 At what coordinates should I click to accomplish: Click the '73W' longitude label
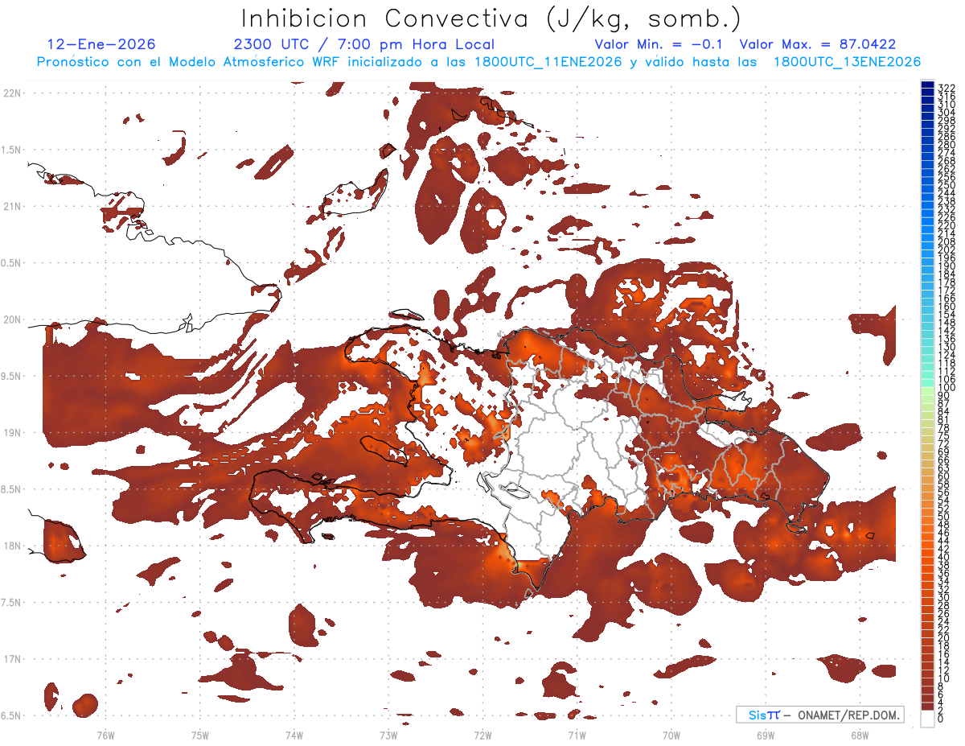(388, 734)
